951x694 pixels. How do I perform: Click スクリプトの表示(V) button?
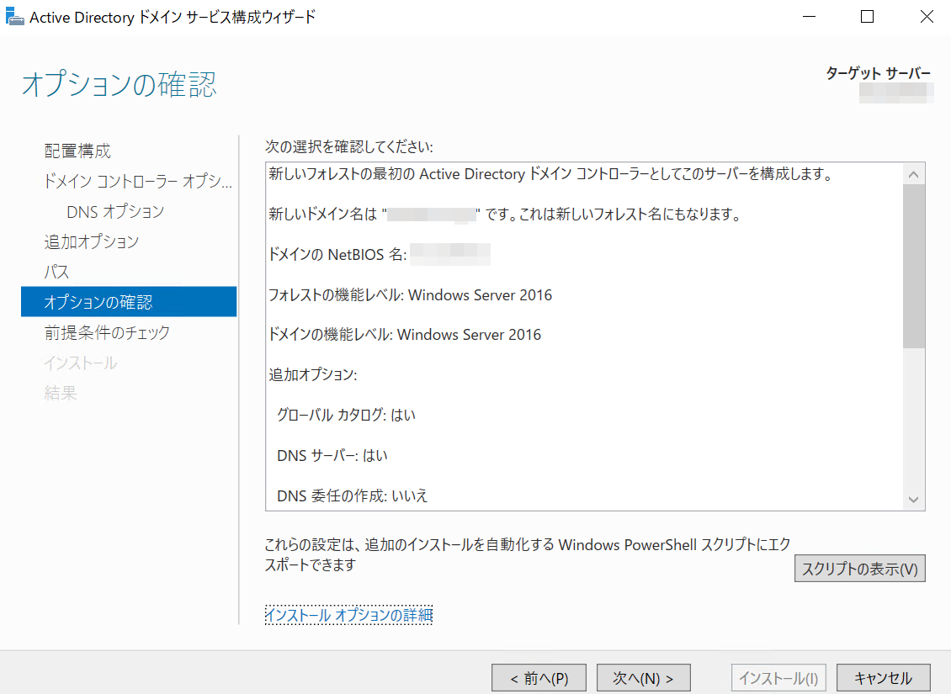[x=859, y=569]
